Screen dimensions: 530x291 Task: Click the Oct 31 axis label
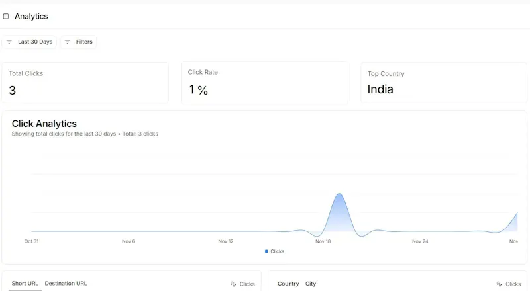pos(31,241)
